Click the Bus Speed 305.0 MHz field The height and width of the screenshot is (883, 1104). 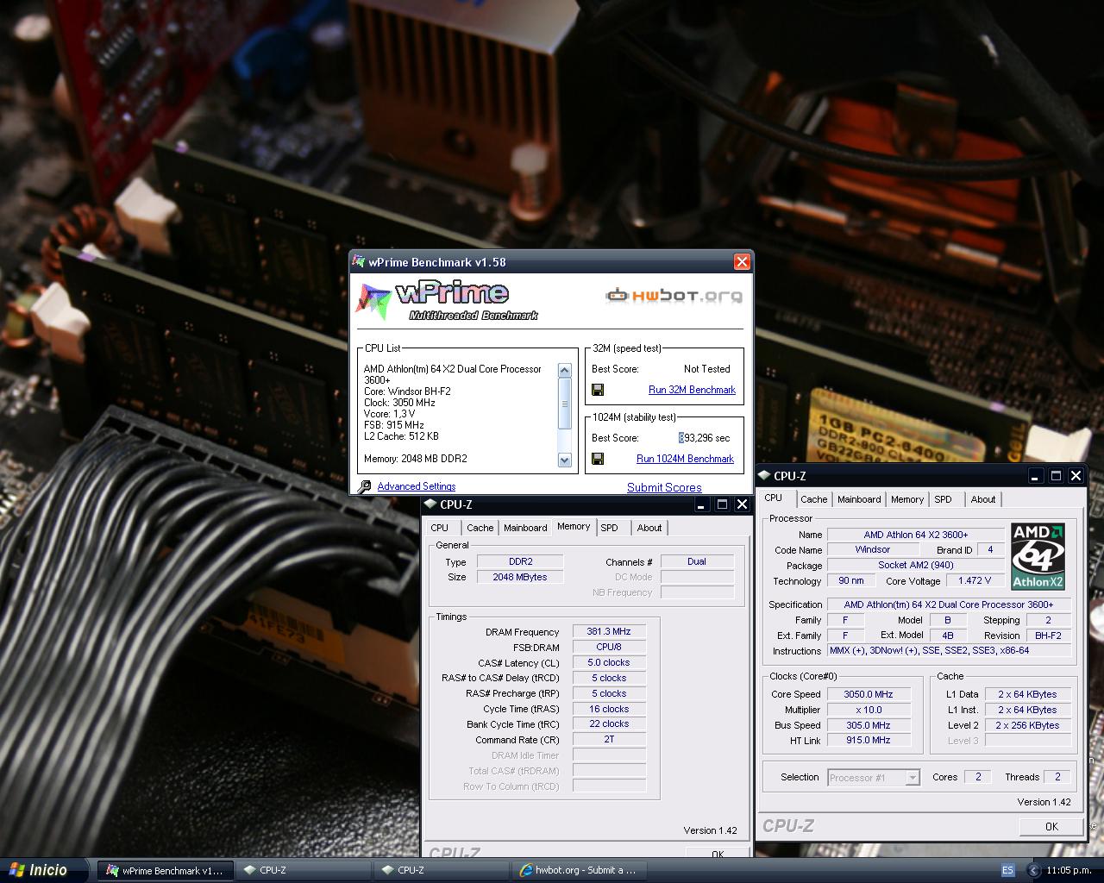coord(869,725)
